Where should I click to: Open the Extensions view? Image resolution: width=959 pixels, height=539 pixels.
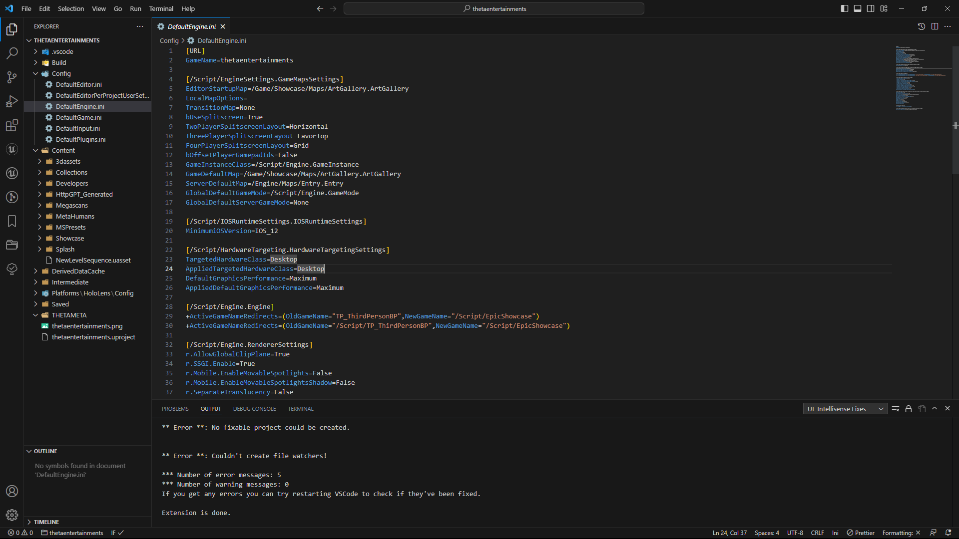[x=12, y=125]
